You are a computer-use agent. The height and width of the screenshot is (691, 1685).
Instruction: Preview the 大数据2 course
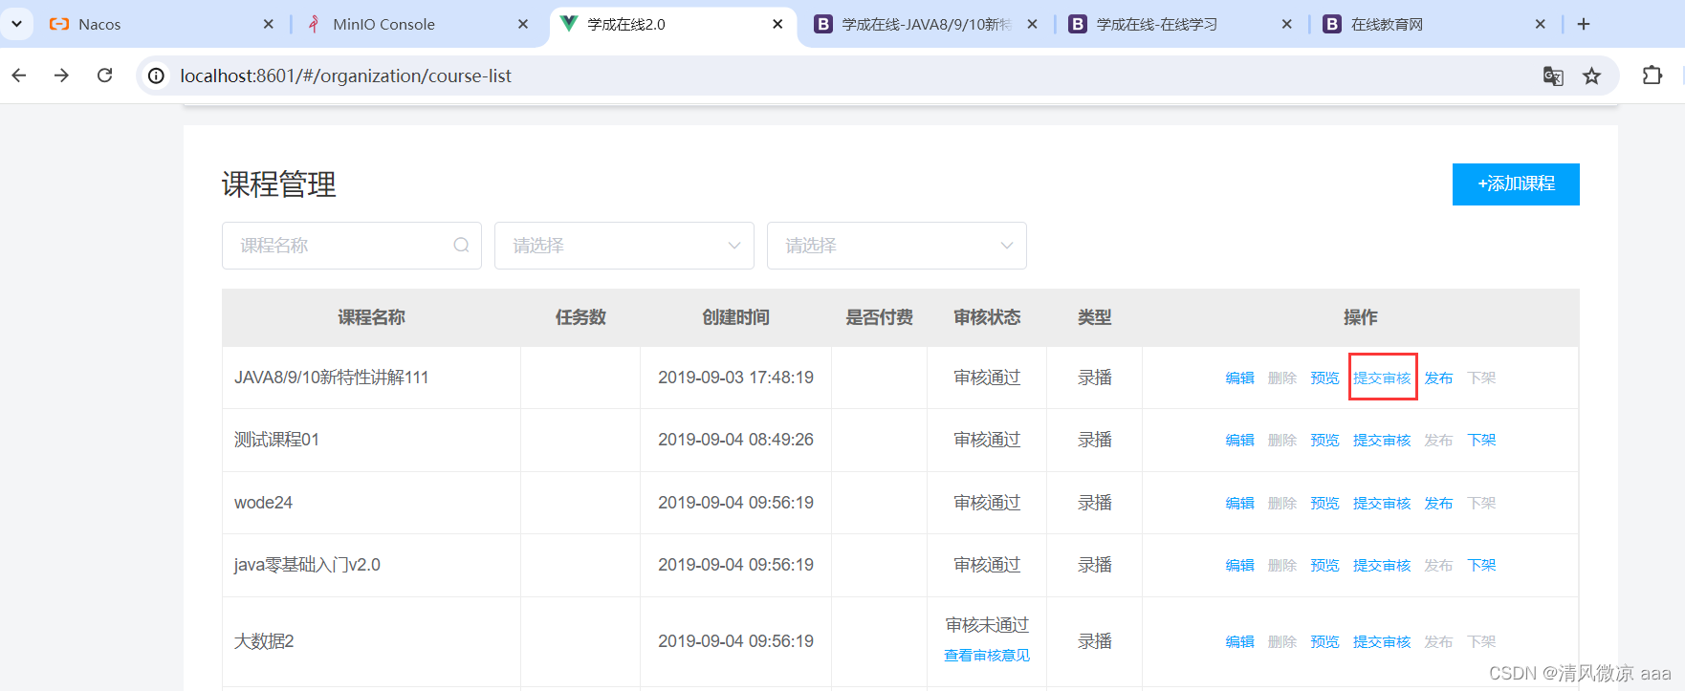[x=1324, y=641]
